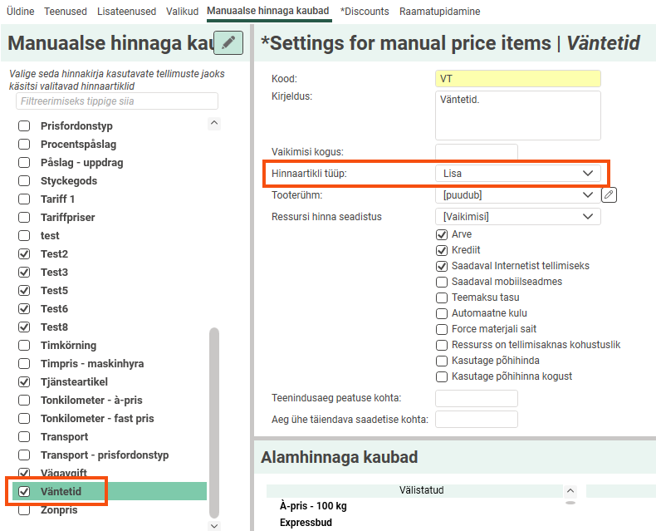The image size is (656, 531).
Task: Enable the Teemaksu tasu checkbox
Action: click(442, 297)
